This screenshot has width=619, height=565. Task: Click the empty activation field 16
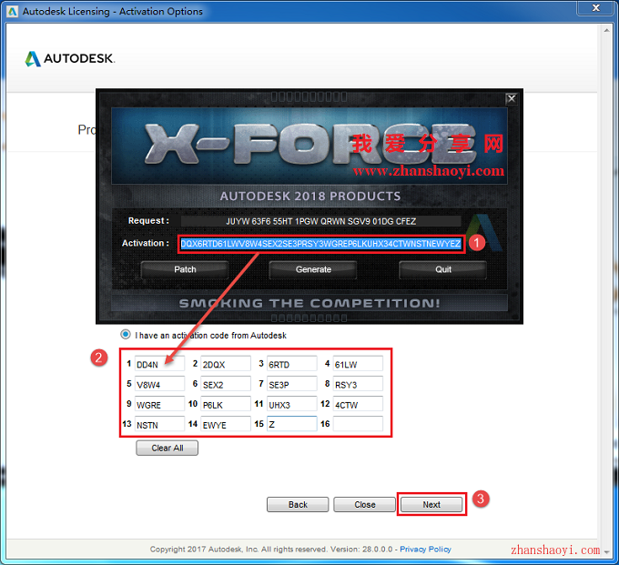358,424
